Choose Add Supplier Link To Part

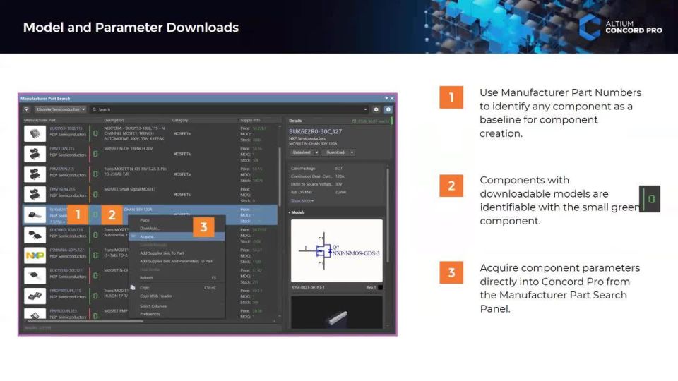tap(162, 253)
